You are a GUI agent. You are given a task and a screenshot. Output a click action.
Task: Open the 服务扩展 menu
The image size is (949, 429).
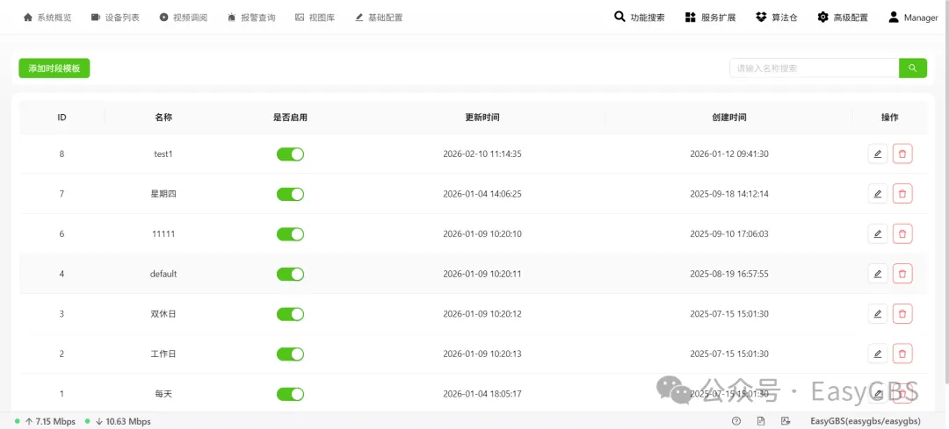click(x=711, y=18)
